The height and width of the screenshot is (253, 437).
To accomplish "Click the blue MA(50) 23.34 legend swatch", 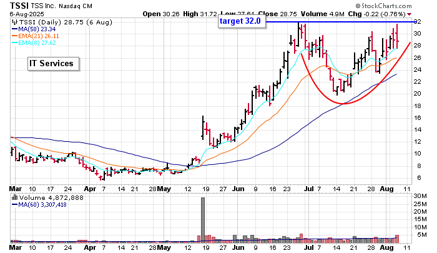I will (x=15, y=29).
